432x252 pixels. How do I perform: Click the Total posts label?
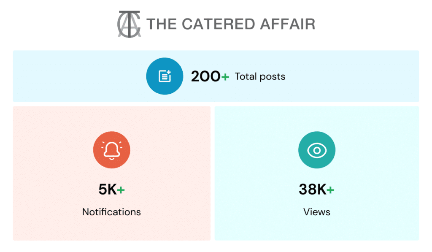(x=260, y=76)
